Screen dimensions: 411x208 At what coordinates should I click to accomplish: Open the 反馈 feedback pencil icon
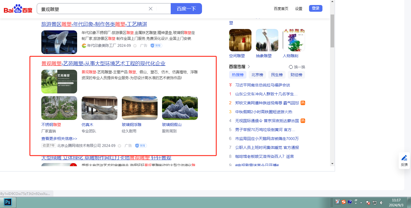(404, 158)
